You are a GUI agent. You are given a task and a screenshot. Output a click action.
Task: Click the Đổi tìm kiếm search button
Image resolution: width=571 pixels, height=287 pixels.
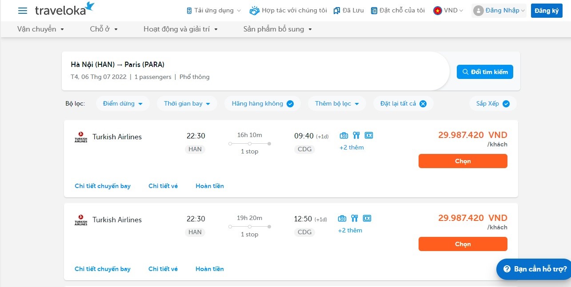pos(485,72)
